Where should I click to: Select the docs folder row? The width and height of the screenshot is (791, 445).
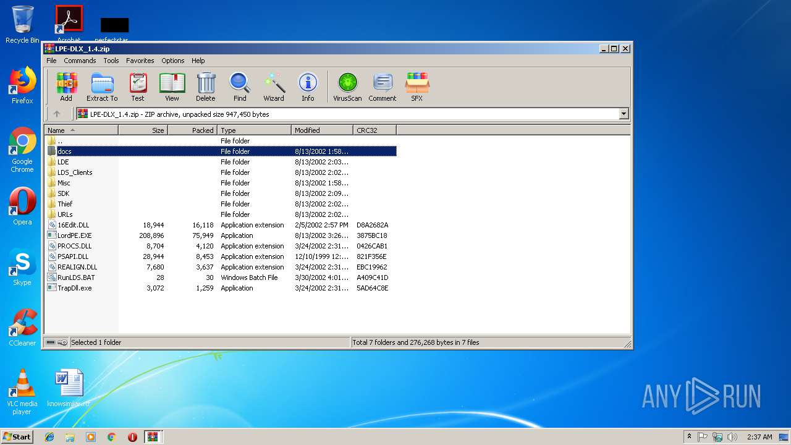221,151
